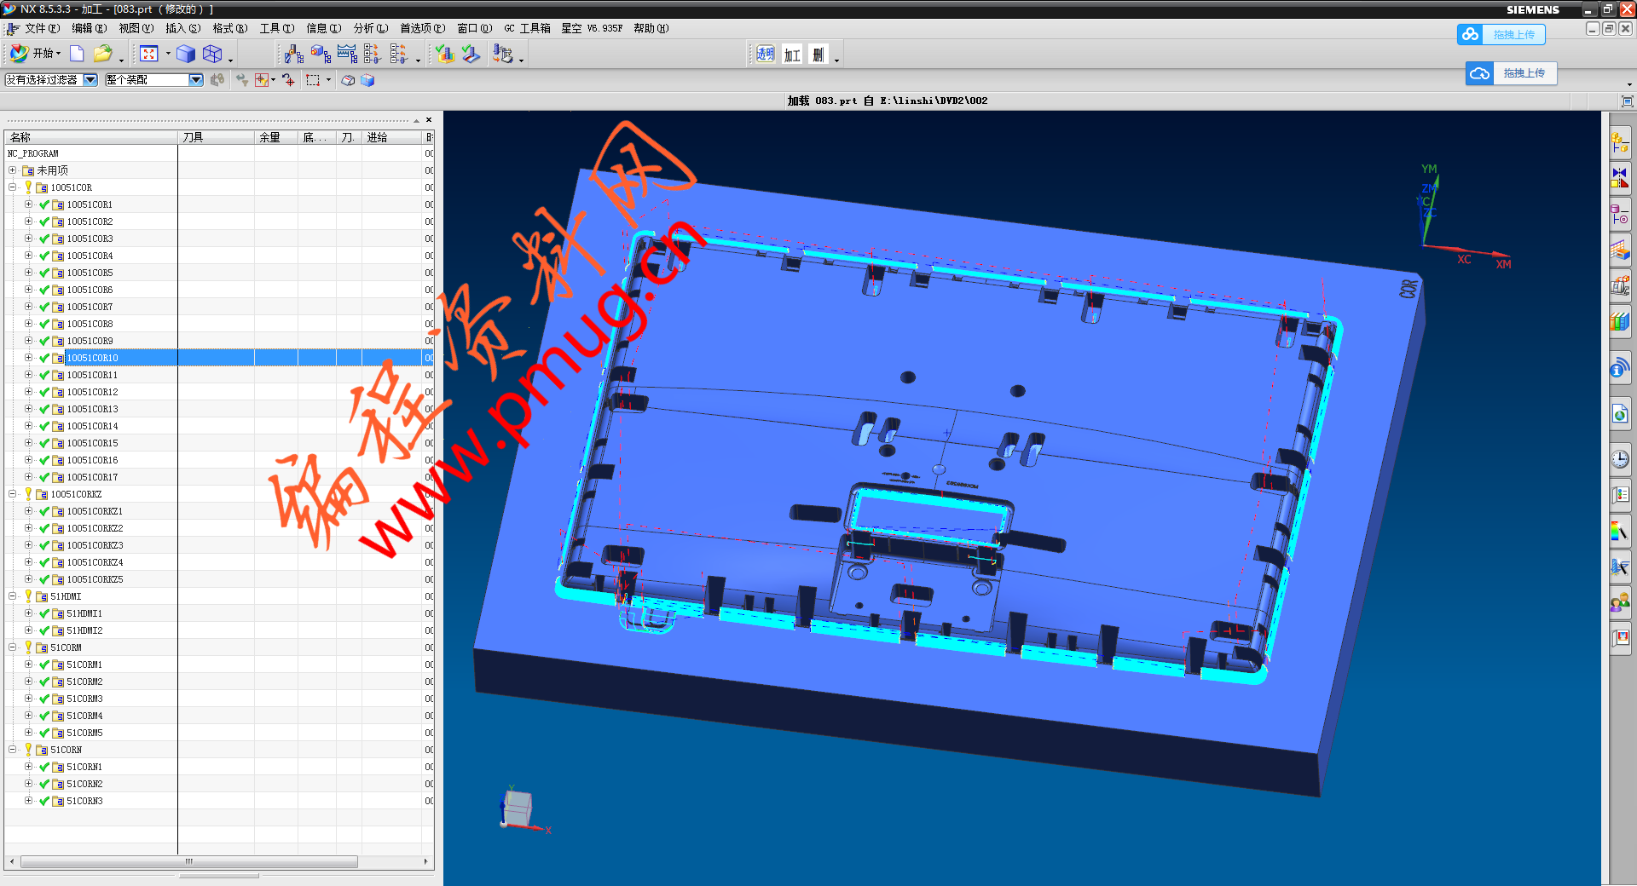The image size is (1637, 886).
Task: Close the operation navigator panel
Action: 429,120
